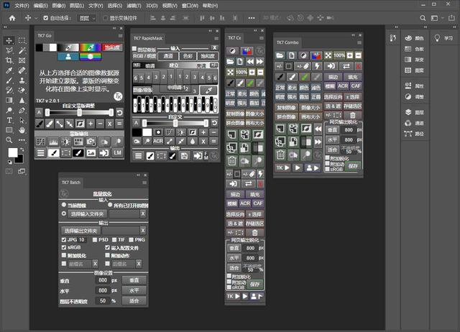The height and width of the screenshot is (332, 460).
Task: Enable the PSD checkbox in TK7 Batch
Action: click(95, 239)
